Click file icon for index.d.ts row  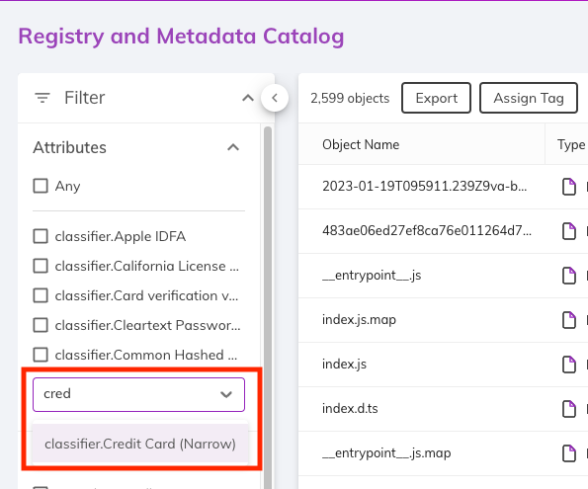point(569,408)
